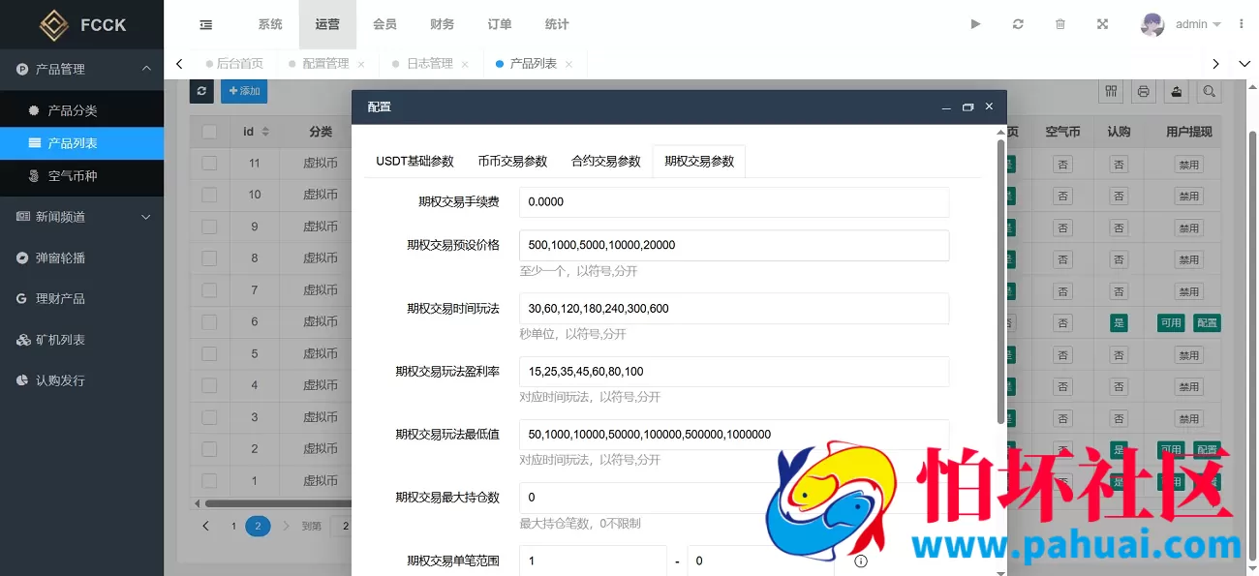Check the row with id 9

click(209, 227)
